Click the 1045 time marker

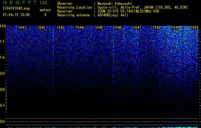(99, 28)
